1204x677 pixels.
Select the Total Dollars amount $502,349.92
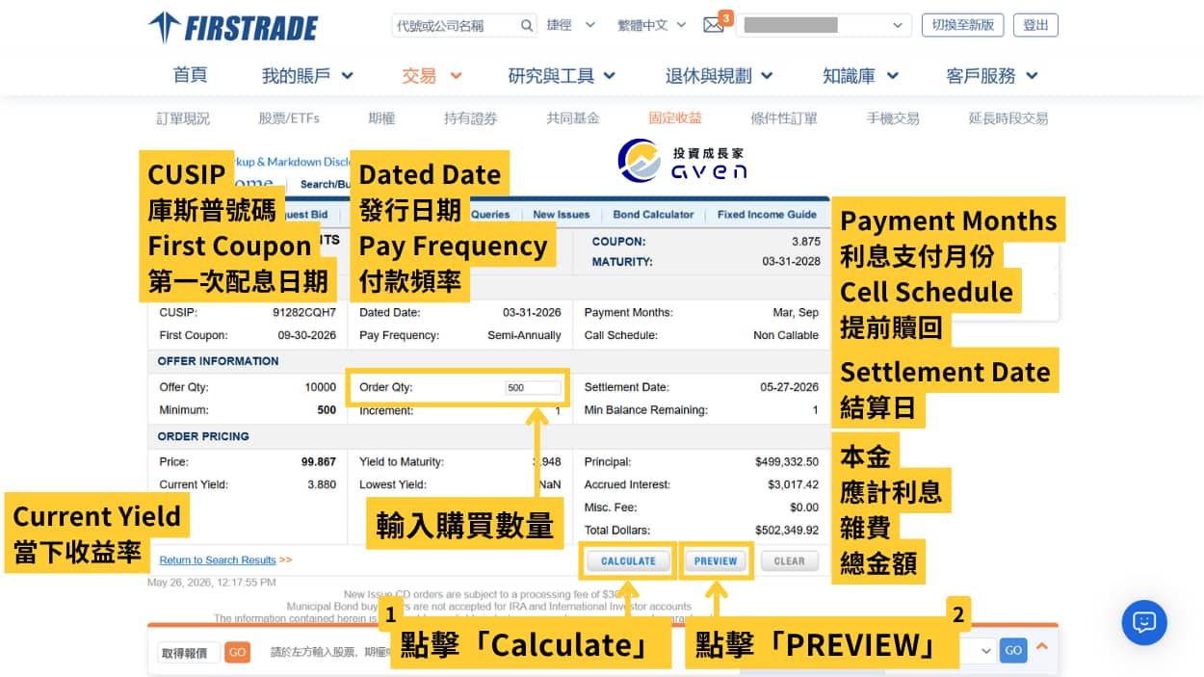coord(787,530)
